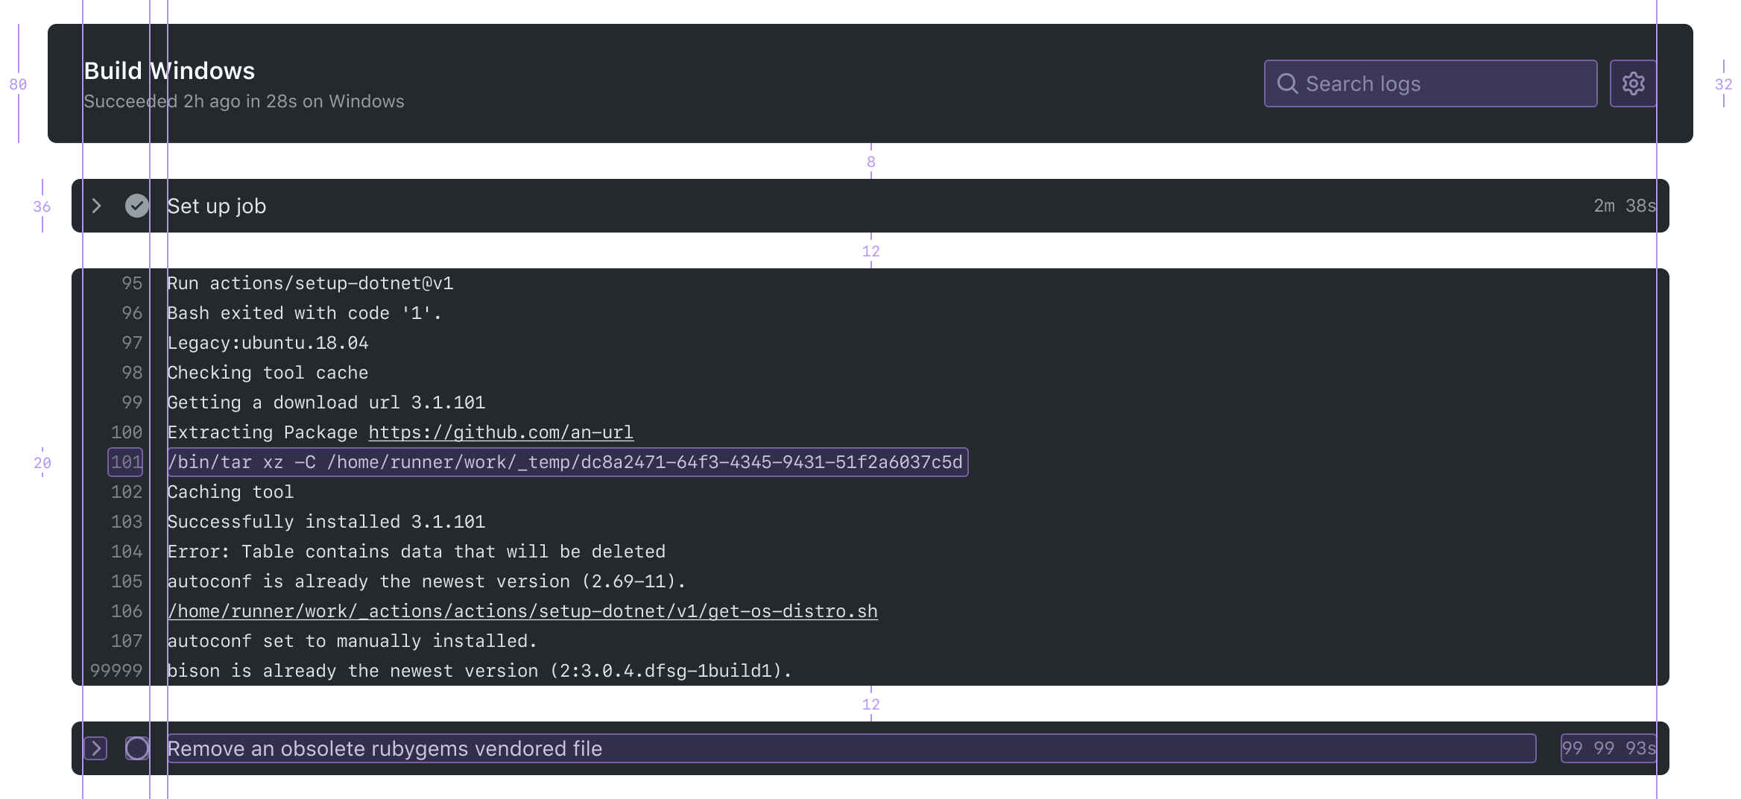Expand the Remove obsolete rubygems step
Viewport: 1741px width, 799px height.
click(96, 748)
